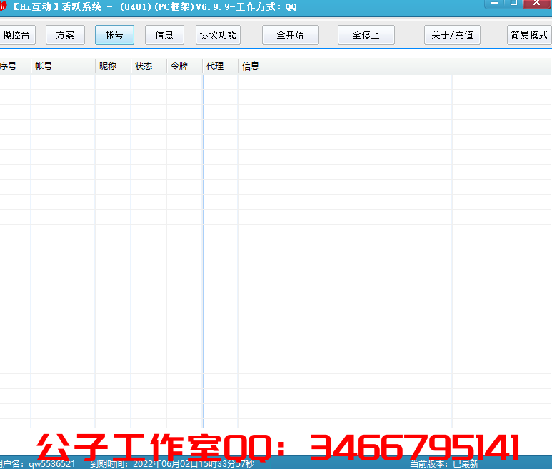The image size is (552, 469).
Task: Switch to 简易模式 simple mode
Action: (529, 35)
